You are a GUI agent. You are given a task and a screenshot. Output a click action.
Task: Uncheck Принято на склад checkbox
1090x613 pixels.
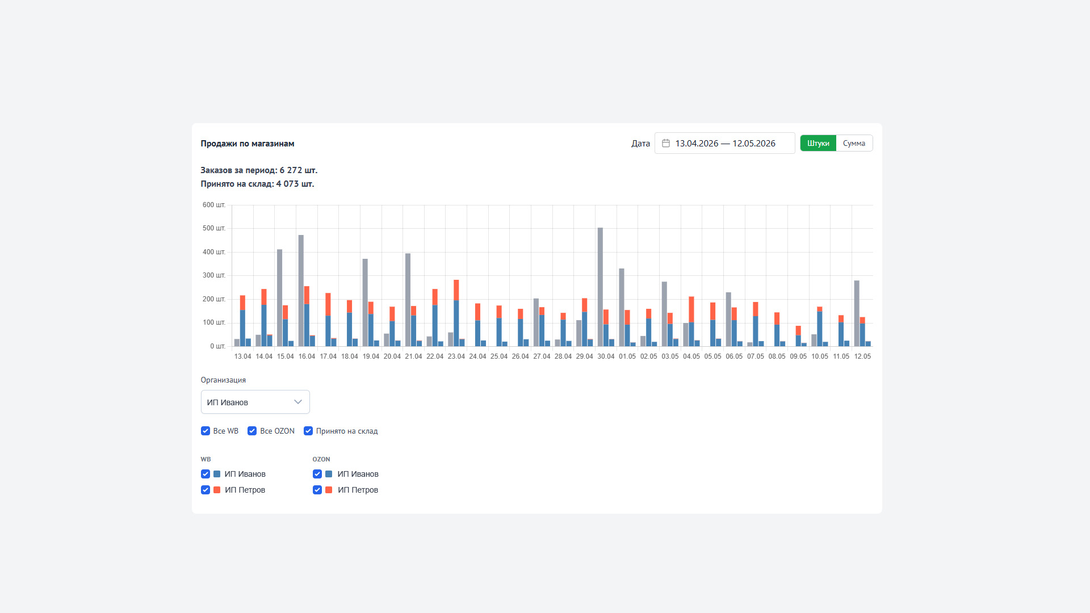pyautogui.click(x=308, y=431)
